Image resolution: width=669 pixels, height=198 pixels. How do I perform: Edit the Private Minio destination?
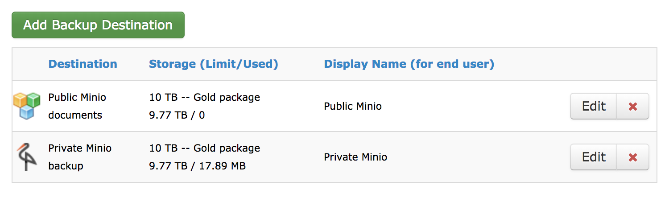pos(594,157)
